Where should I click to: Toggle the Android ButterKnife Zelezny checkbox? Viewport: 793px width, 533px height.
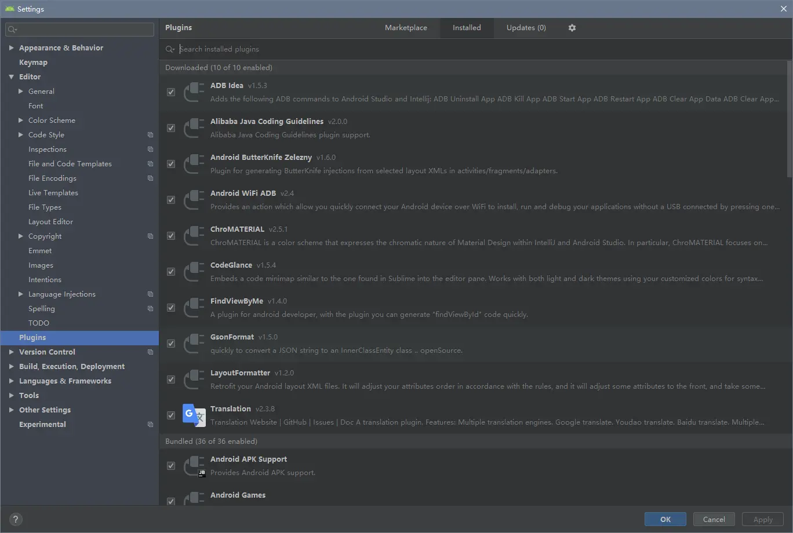click(171, 164)
